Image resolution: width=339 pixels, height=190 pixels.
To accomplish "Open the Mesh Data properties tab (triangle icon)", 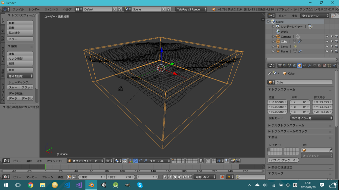I will tap(315, 66).
